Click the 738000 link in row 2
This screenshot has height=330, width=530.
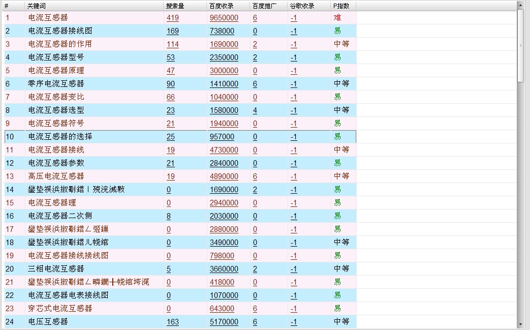(x=222, y=31)
